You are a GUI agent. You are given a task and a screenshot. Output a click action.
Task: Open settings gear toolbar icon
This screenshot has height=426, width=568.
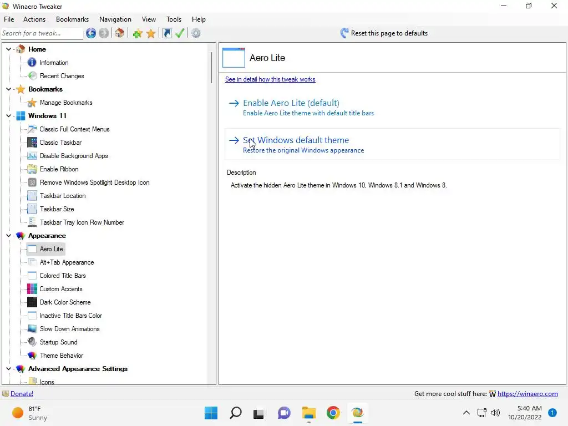click(196, 33)
